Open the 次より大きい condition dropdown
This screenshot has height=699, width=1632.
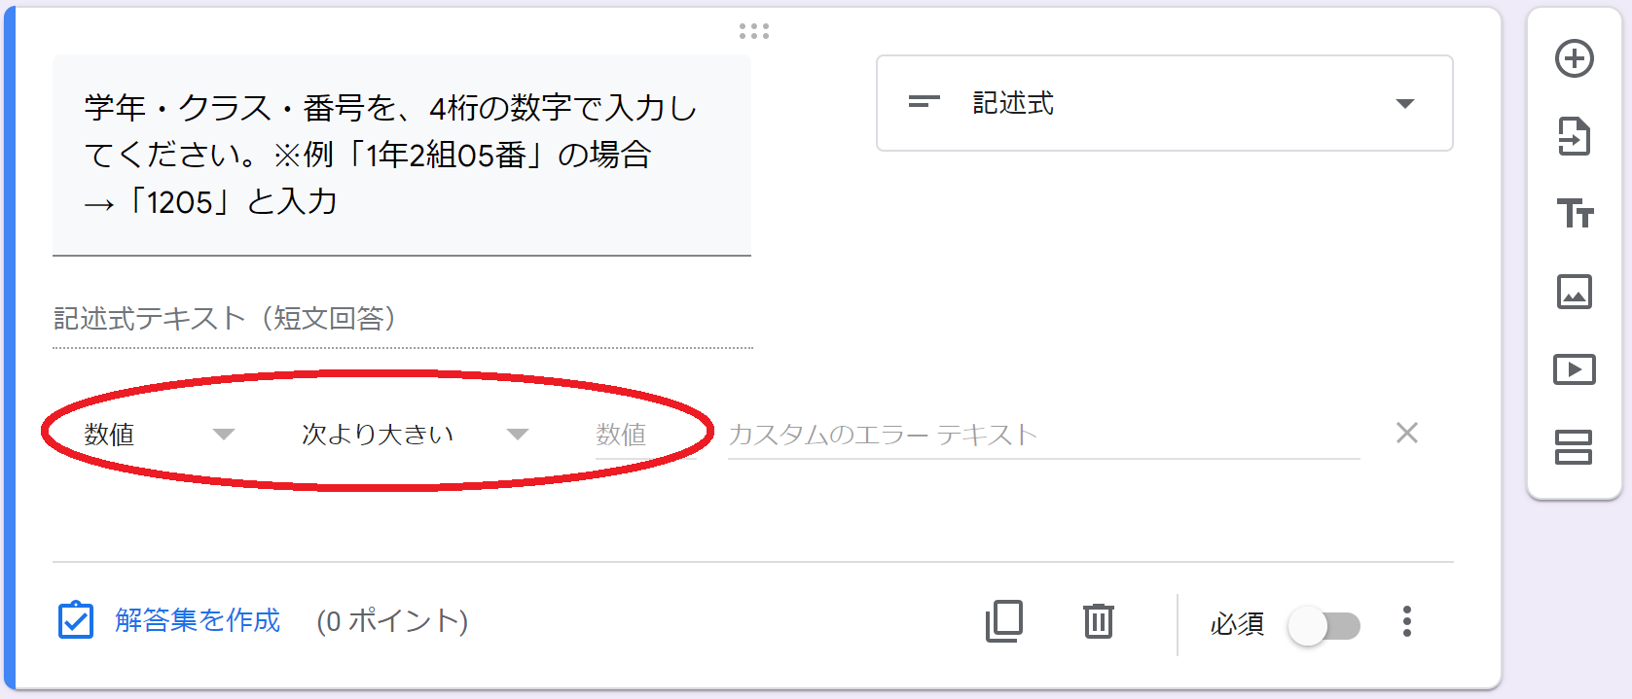point(415,435)
